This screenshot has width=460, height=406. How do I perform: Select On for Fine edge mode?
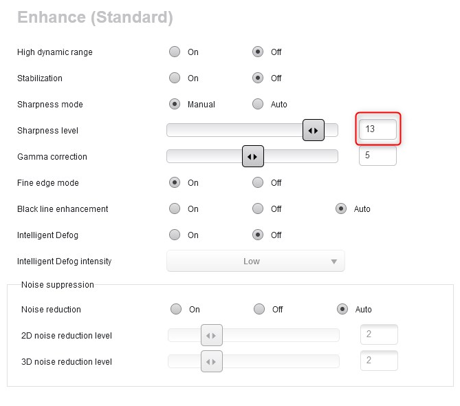[175, 182]
